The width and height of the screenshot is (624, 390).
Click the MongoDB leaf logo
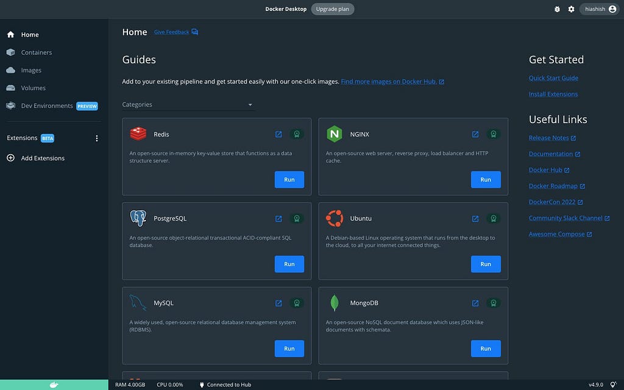tap(335, 302)
